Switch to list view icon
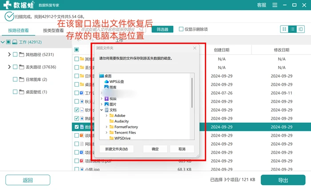Screen dimensions: 311x190 pos(292,29)
